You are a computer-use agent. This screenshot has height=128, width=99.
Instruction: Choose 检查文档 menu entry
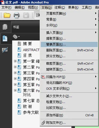69,102
